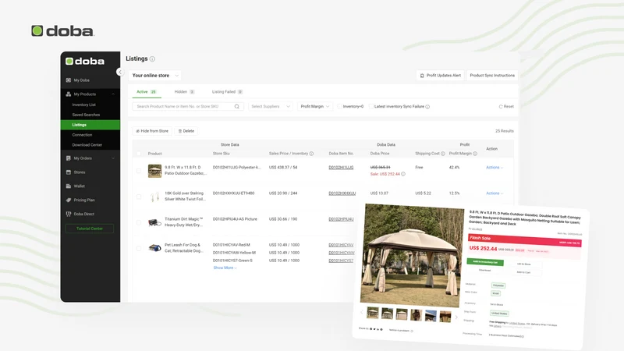624x351 pixels.
Task: Click Profit Updates Alert button
Action: coord(440,76)
